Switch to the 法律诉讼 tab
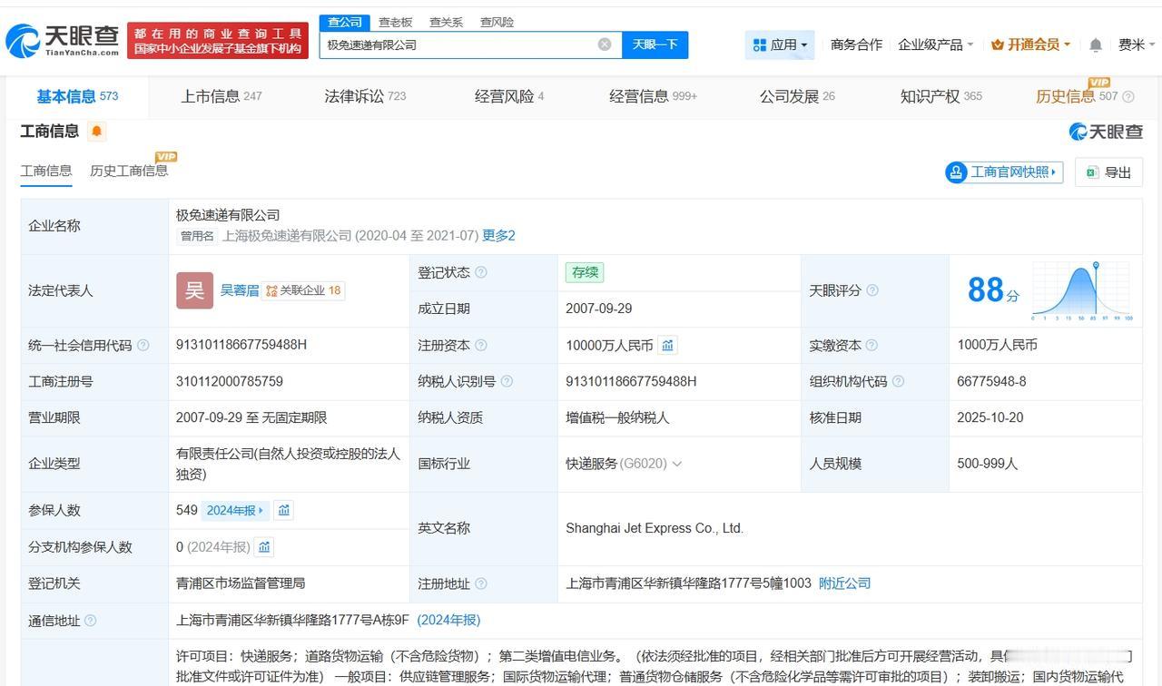Viewport: 1162px width, 686px height. [365, 96]
